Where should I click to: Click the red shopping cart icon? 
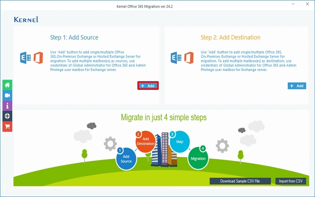tap(7, 126)
